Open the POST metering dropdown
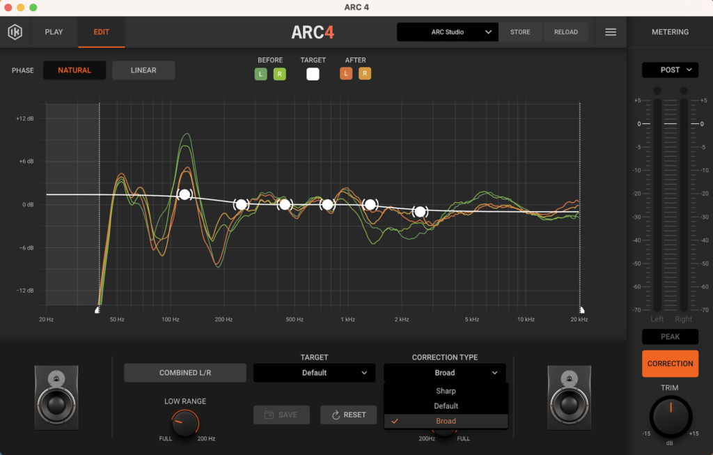Screen dimensions: 713x455 (670, 70)
